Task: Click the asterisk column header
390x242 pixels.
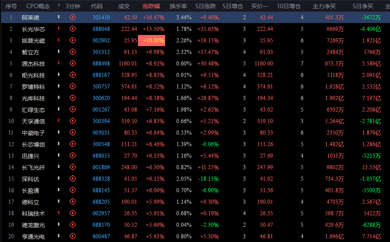Action: 59,6
